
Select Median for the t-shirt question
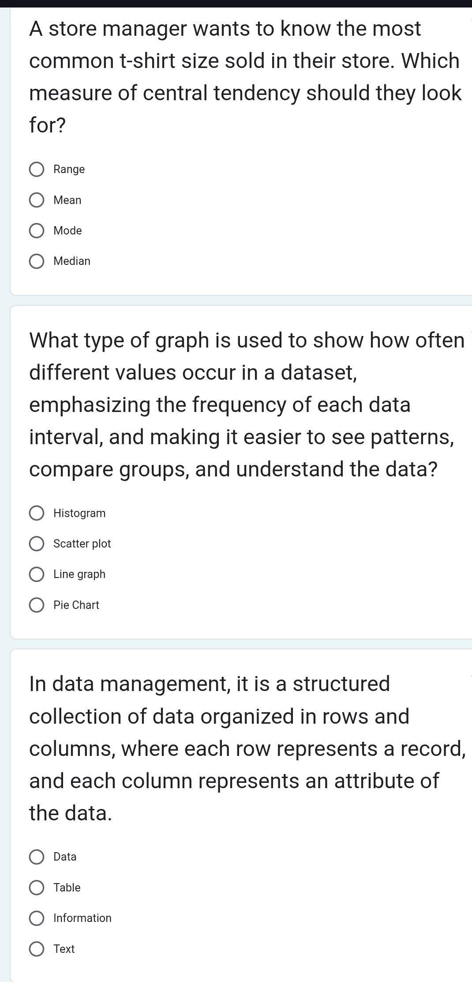pyautogui.click(x=37, y=261)
